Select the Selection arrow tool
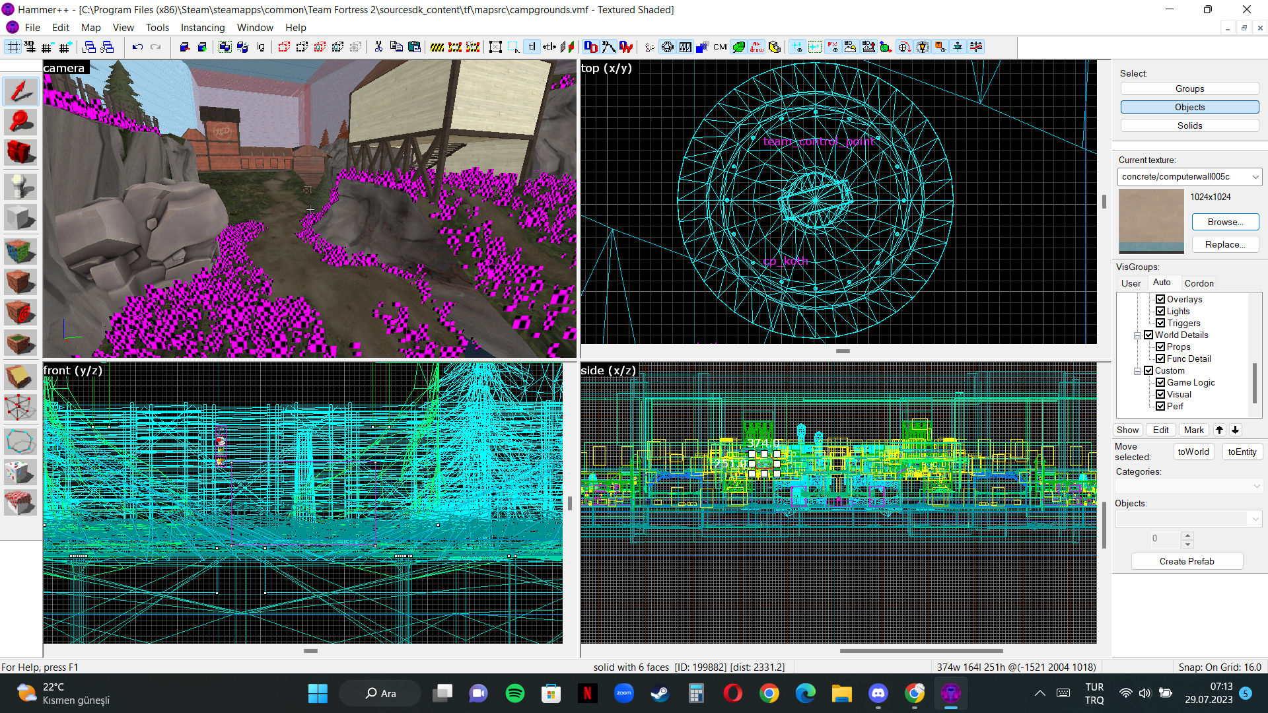The width and height of the screenshot is (1268, 713). coord(20,91)
